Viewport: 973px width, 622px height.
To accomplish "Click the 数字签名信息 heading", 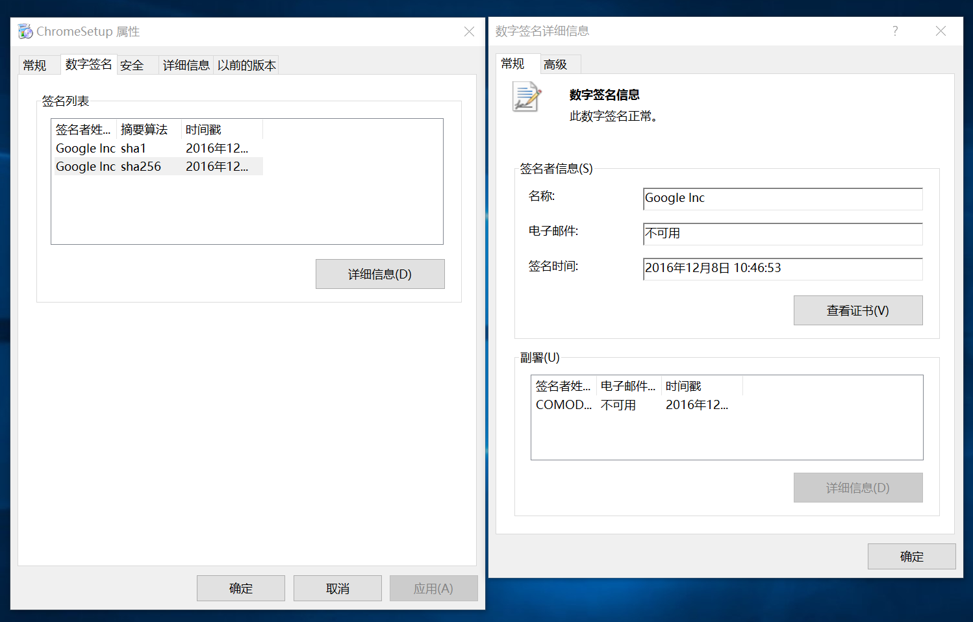I will pos(605,95).
